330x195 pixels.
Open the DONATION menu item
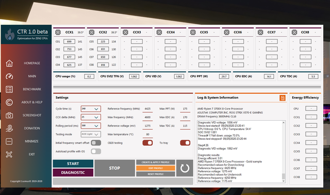[32, 128]
